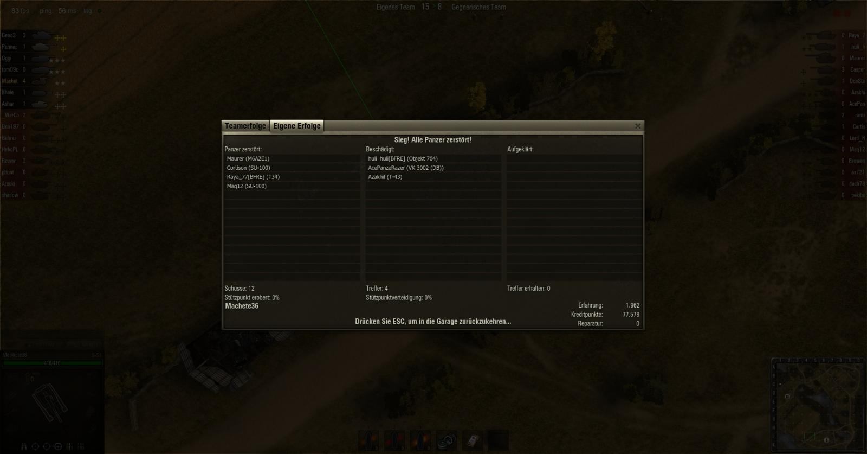Use the handcuffs-shaped consumable slot
Viewport: 867px width, 454px height.
coord(447,440)
